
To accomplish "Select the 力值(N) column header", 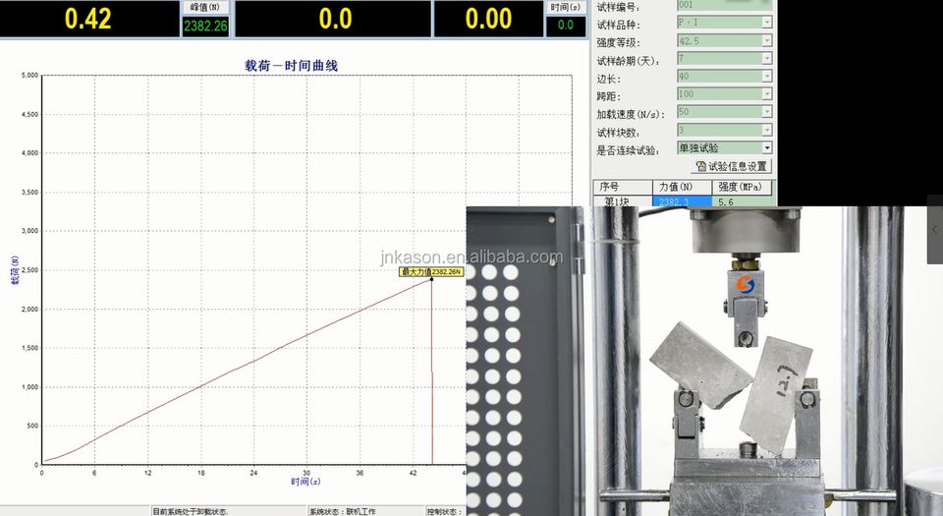I will pos(682,187).
